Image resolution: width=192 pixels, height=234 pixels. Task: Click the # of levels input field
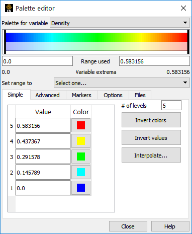click(x=171, y=105)
